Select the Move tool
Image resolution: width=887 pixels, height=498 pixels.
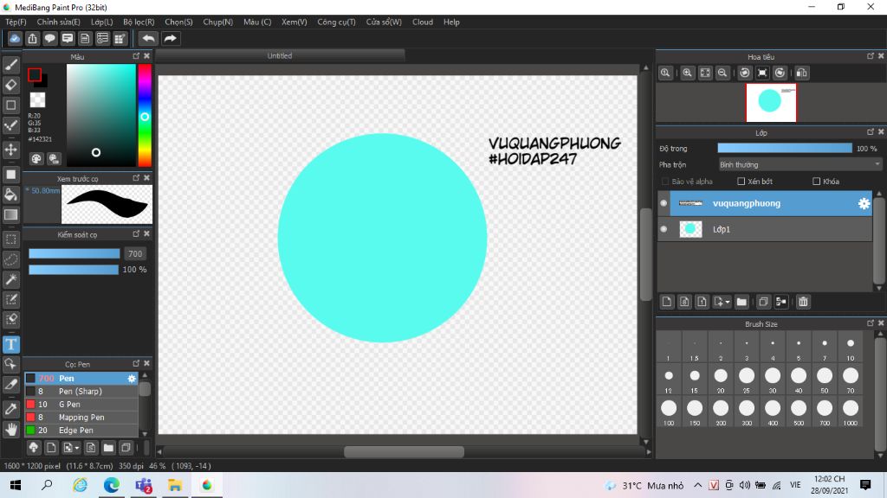[10, 150]
